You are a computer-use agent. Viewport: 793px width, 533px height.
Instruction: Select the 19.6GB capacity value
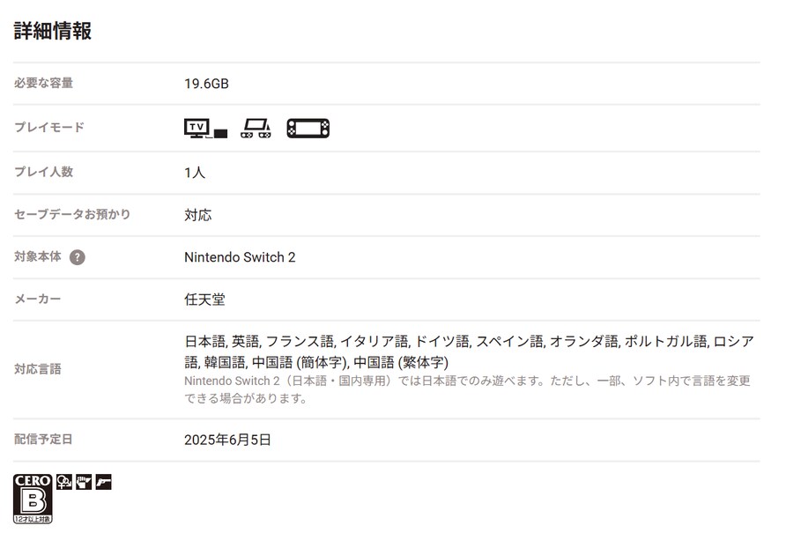pyautogui.click(x=206, y=84)
